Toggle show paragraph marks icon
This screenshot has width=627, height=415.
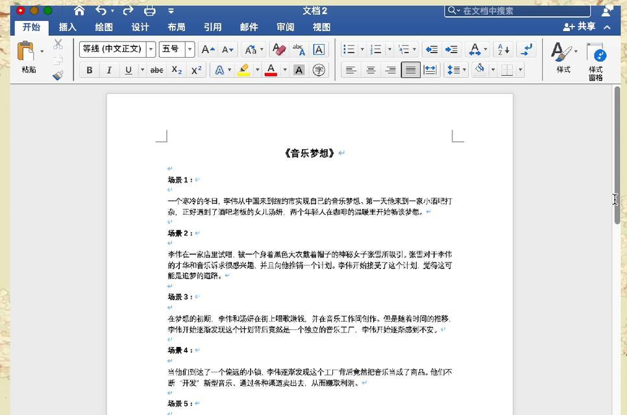(527, 49)
